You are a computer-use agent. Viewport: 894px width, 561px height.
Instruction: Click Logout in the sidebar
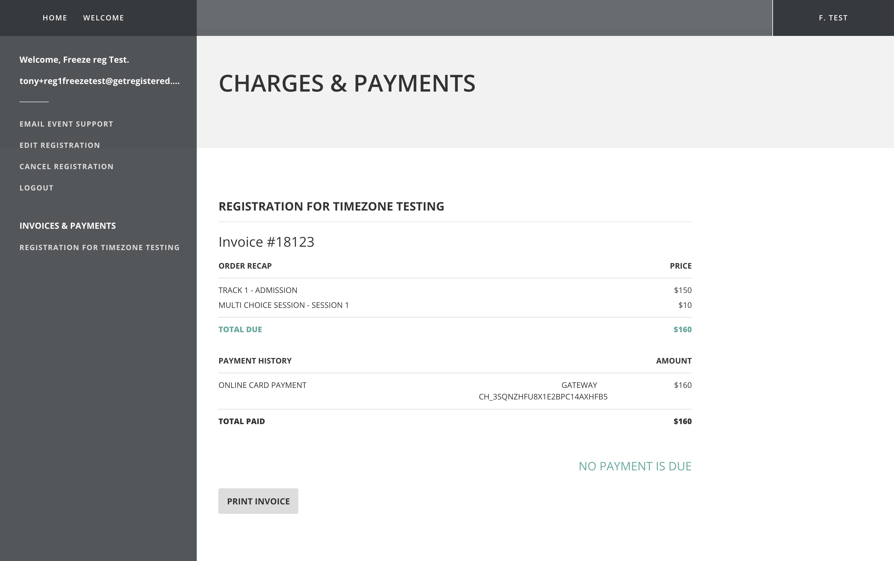[36, 188]
